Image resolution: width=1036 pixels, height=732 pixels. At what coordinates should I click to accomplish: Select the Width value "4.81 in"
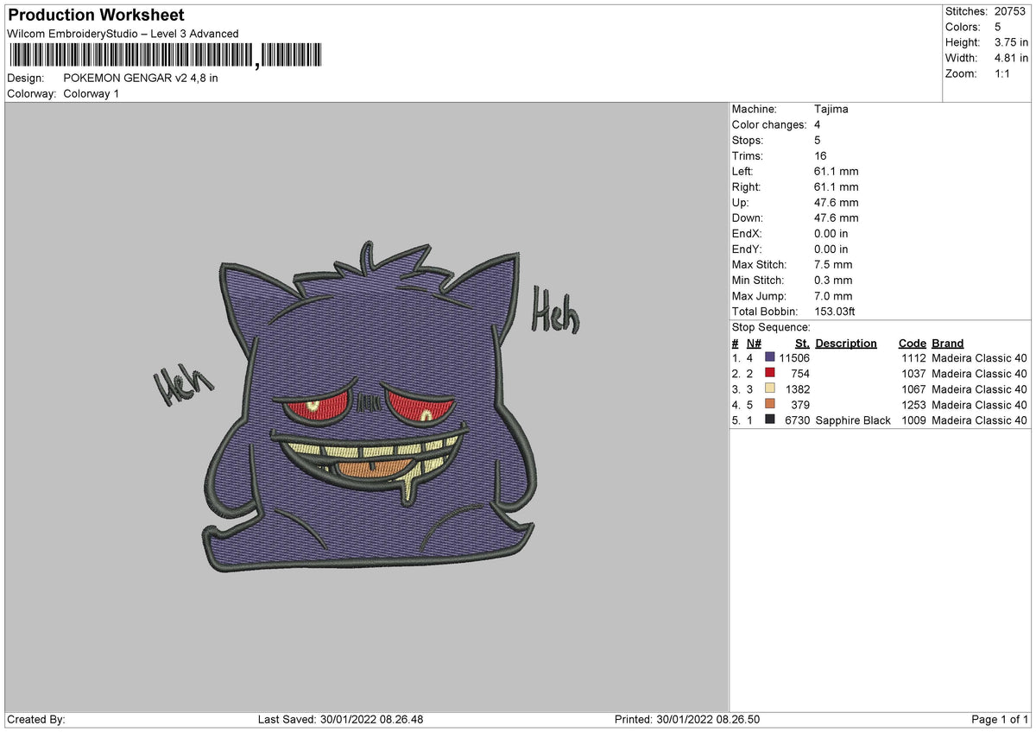[1011, 58]
